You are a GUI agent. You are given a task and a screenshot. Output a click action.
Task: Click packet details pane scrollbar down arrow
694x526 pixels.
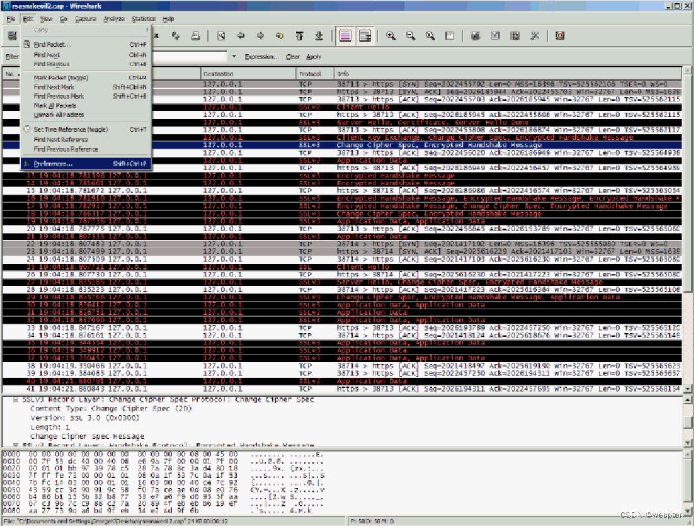click(x=687, y=443)
